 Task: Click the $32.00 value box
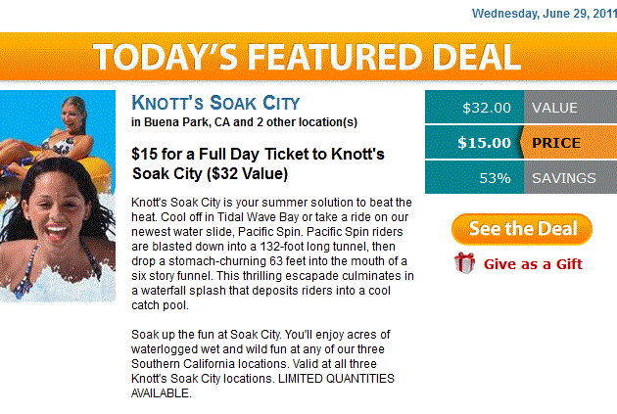click(x=475, y=107)
